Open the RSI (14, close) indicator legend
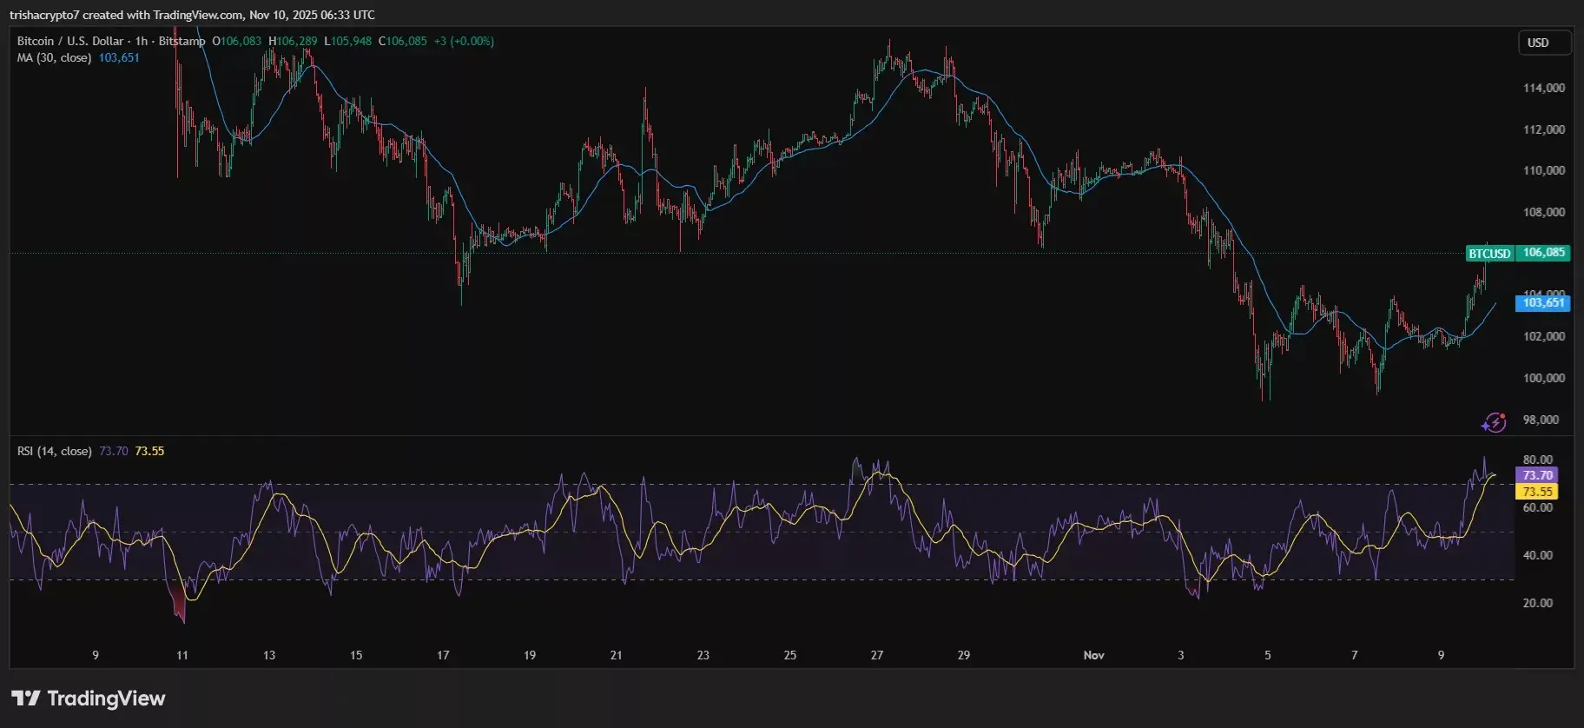 [x=54, y=451]
